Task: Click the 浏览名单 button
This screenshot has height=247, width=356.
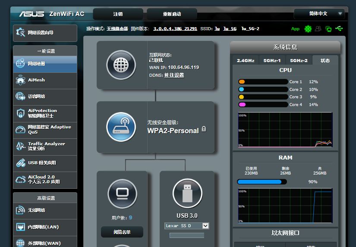Action: pyautogui.click(x=122, y=232)
